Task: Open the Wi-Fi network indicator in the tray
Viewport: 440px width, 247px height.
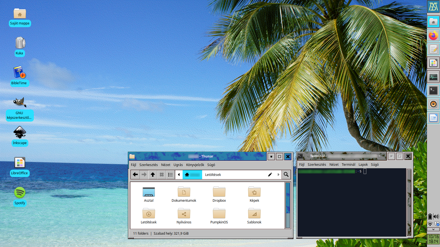Action: tap(430, 224)
